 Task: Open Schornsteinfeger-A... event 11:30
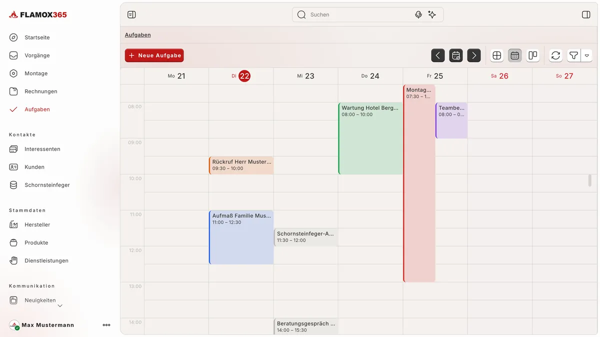click(306, 237)
